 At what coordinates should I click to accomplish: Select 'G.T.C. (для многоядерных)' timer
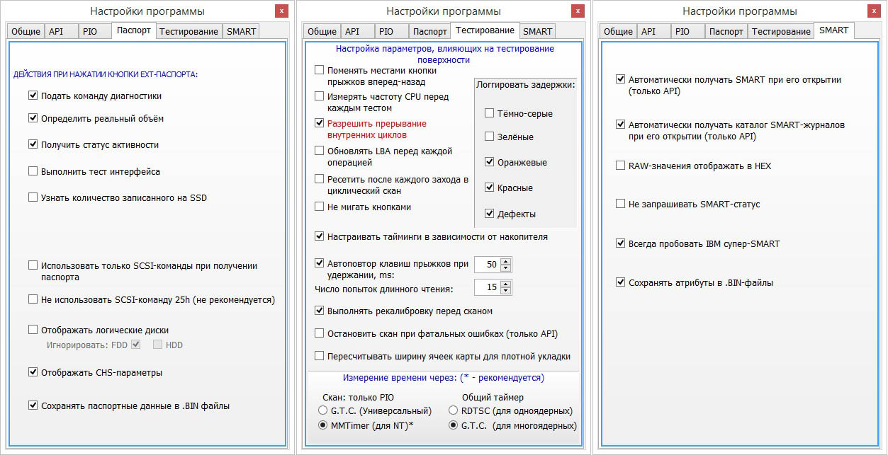point(454,425)
